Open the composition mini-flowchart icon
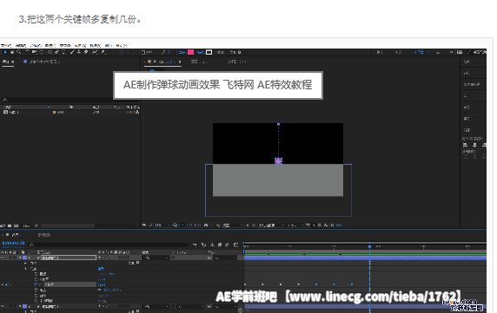Viewport: 497px width, 313px height. point(195,245)
